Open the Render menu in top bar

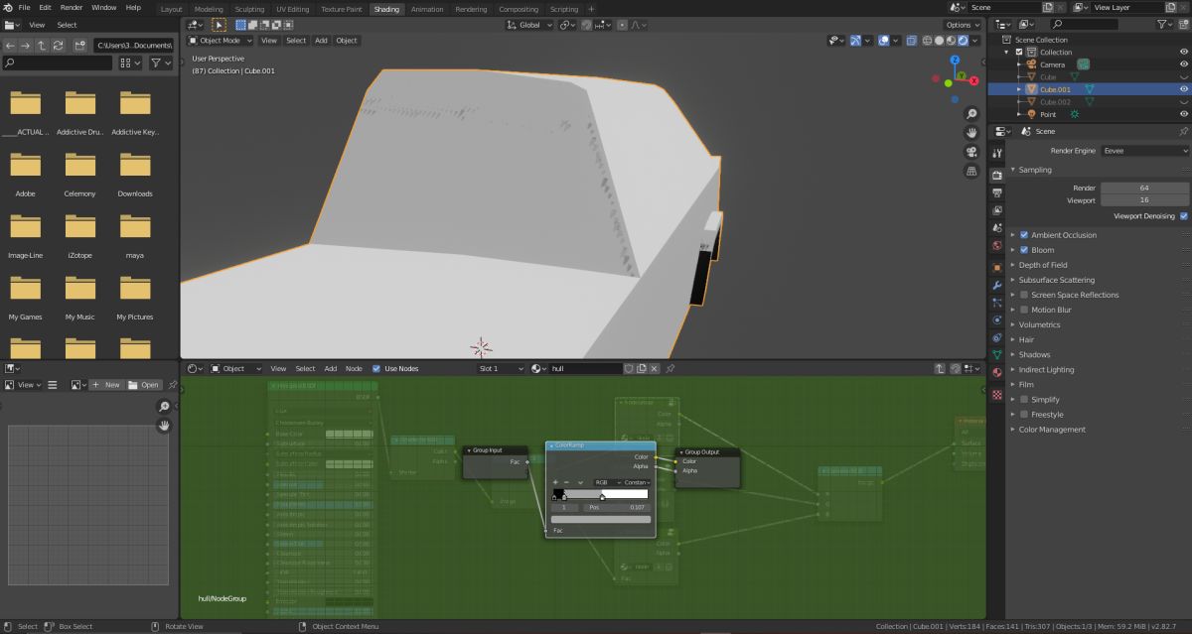click(x=72, y=7)
